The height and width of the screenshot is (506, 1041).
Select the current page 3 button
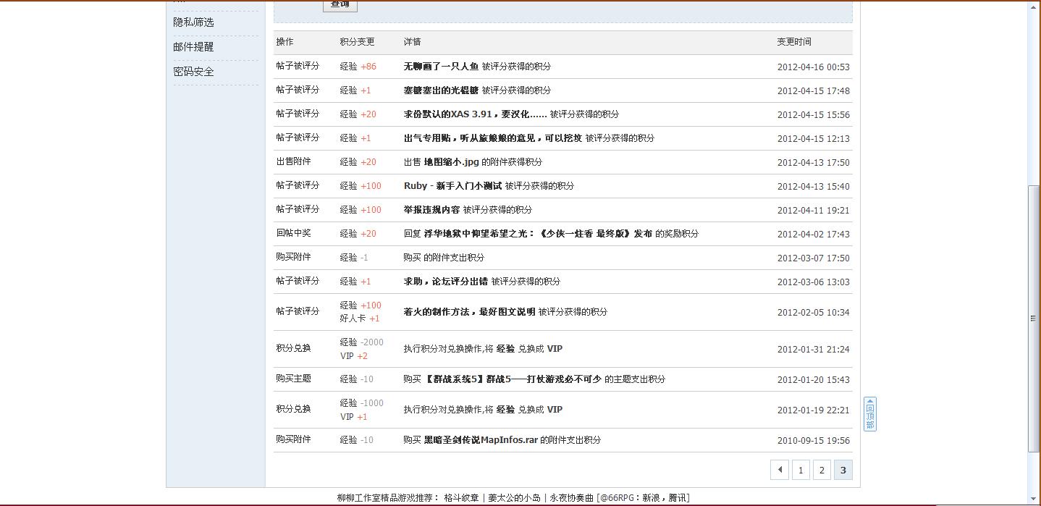(843, 470)
